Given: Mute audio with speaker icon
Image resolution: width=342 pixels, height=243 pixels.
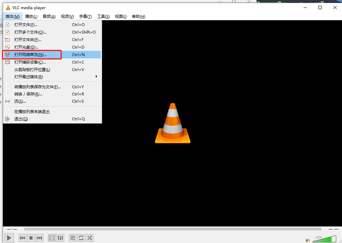Looking at the screenshot, I should click(x=308, y=240).
